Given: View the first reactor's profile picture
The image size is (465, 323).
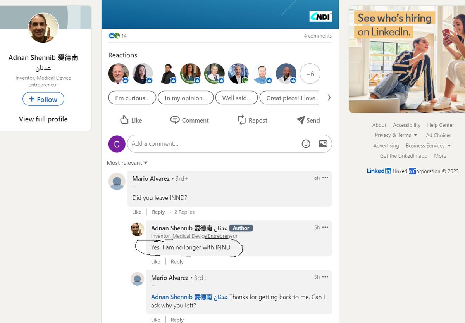Looking at the screenshot, I should click(x=119, y=74).
